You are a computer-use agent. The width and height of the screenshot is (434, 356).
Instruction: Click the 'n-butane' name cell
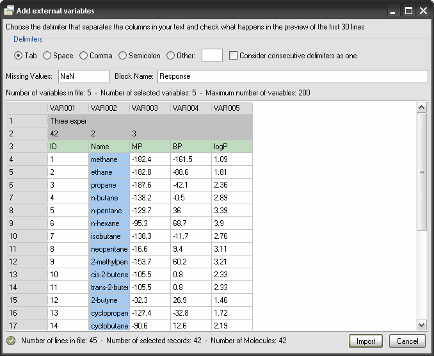(109, 198)
